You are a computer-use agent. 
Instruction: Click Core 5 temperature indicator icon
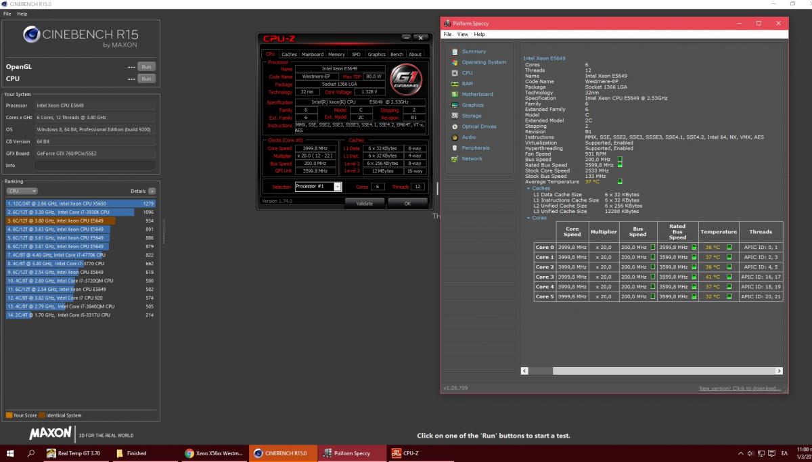(729, 296)
